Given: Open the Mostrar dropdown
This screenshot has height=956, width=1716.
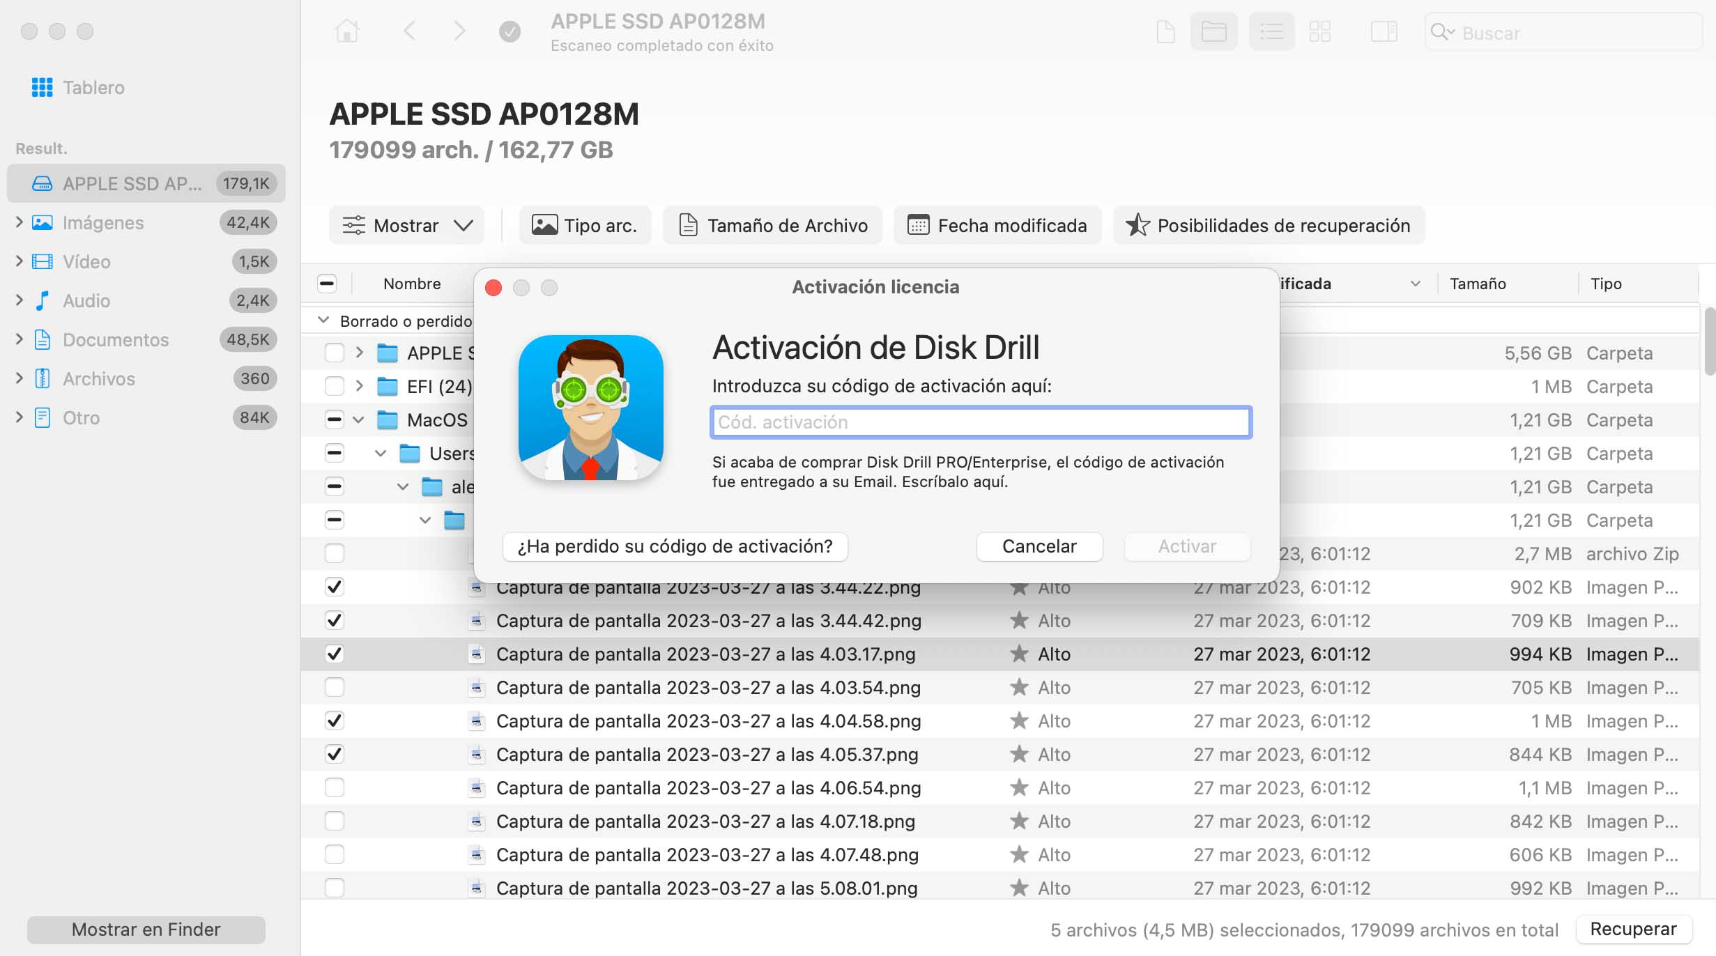Looking at the screenshot, I should (406, 225).
